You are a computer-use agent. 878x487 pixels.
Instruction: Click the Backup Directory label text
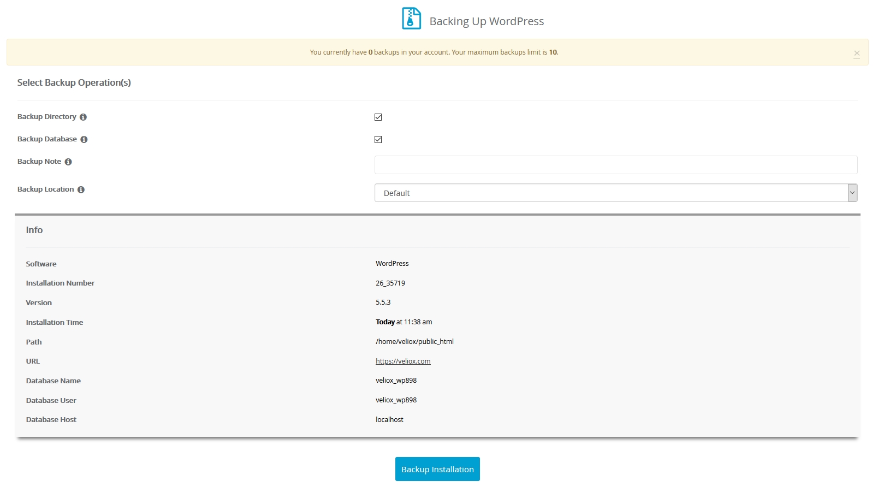(47, 117)
